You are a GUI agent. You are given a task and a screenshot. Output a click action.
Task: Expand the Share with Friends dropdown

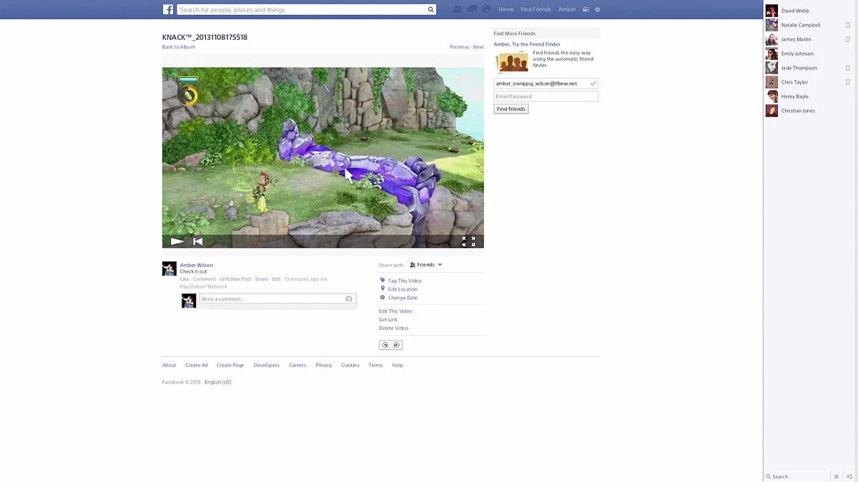[x=426, y=265]
